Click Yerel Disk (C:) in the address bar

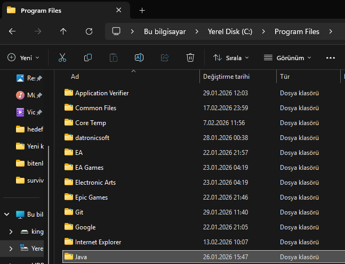(x=230, y=31)
